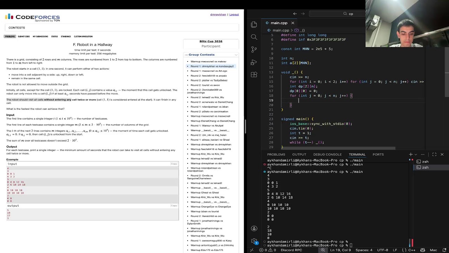
Task: Open Round 1: dmraykhan vs kondasujay2 contest
Action: (x=212, y=66)
